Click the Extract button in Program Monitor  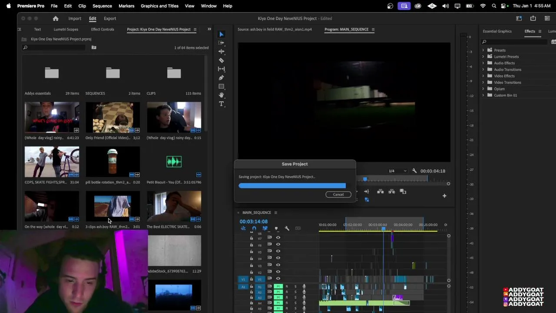pos(392,192)
